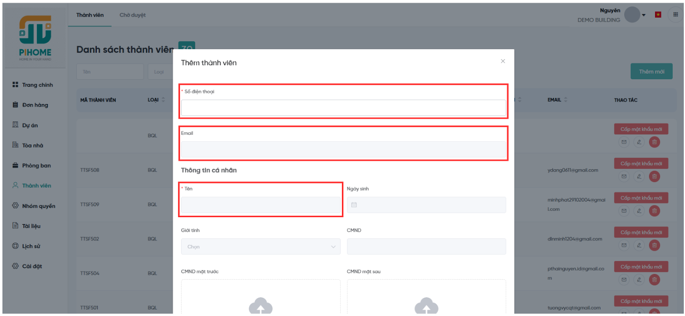Click the cloud upload icon for CMND mặt trước
This screenshot has width=685, height=316.
coord(260,306)
